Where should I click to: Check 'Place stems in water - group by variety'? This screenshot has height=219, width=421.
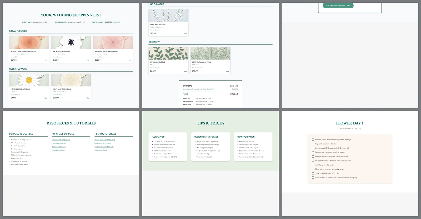click(x=313, y=169)
